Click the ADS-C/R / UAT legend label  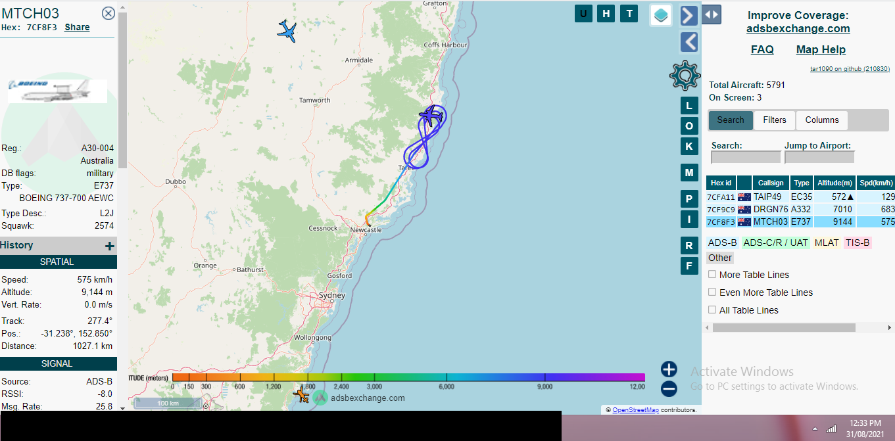(x=775, y=243)
